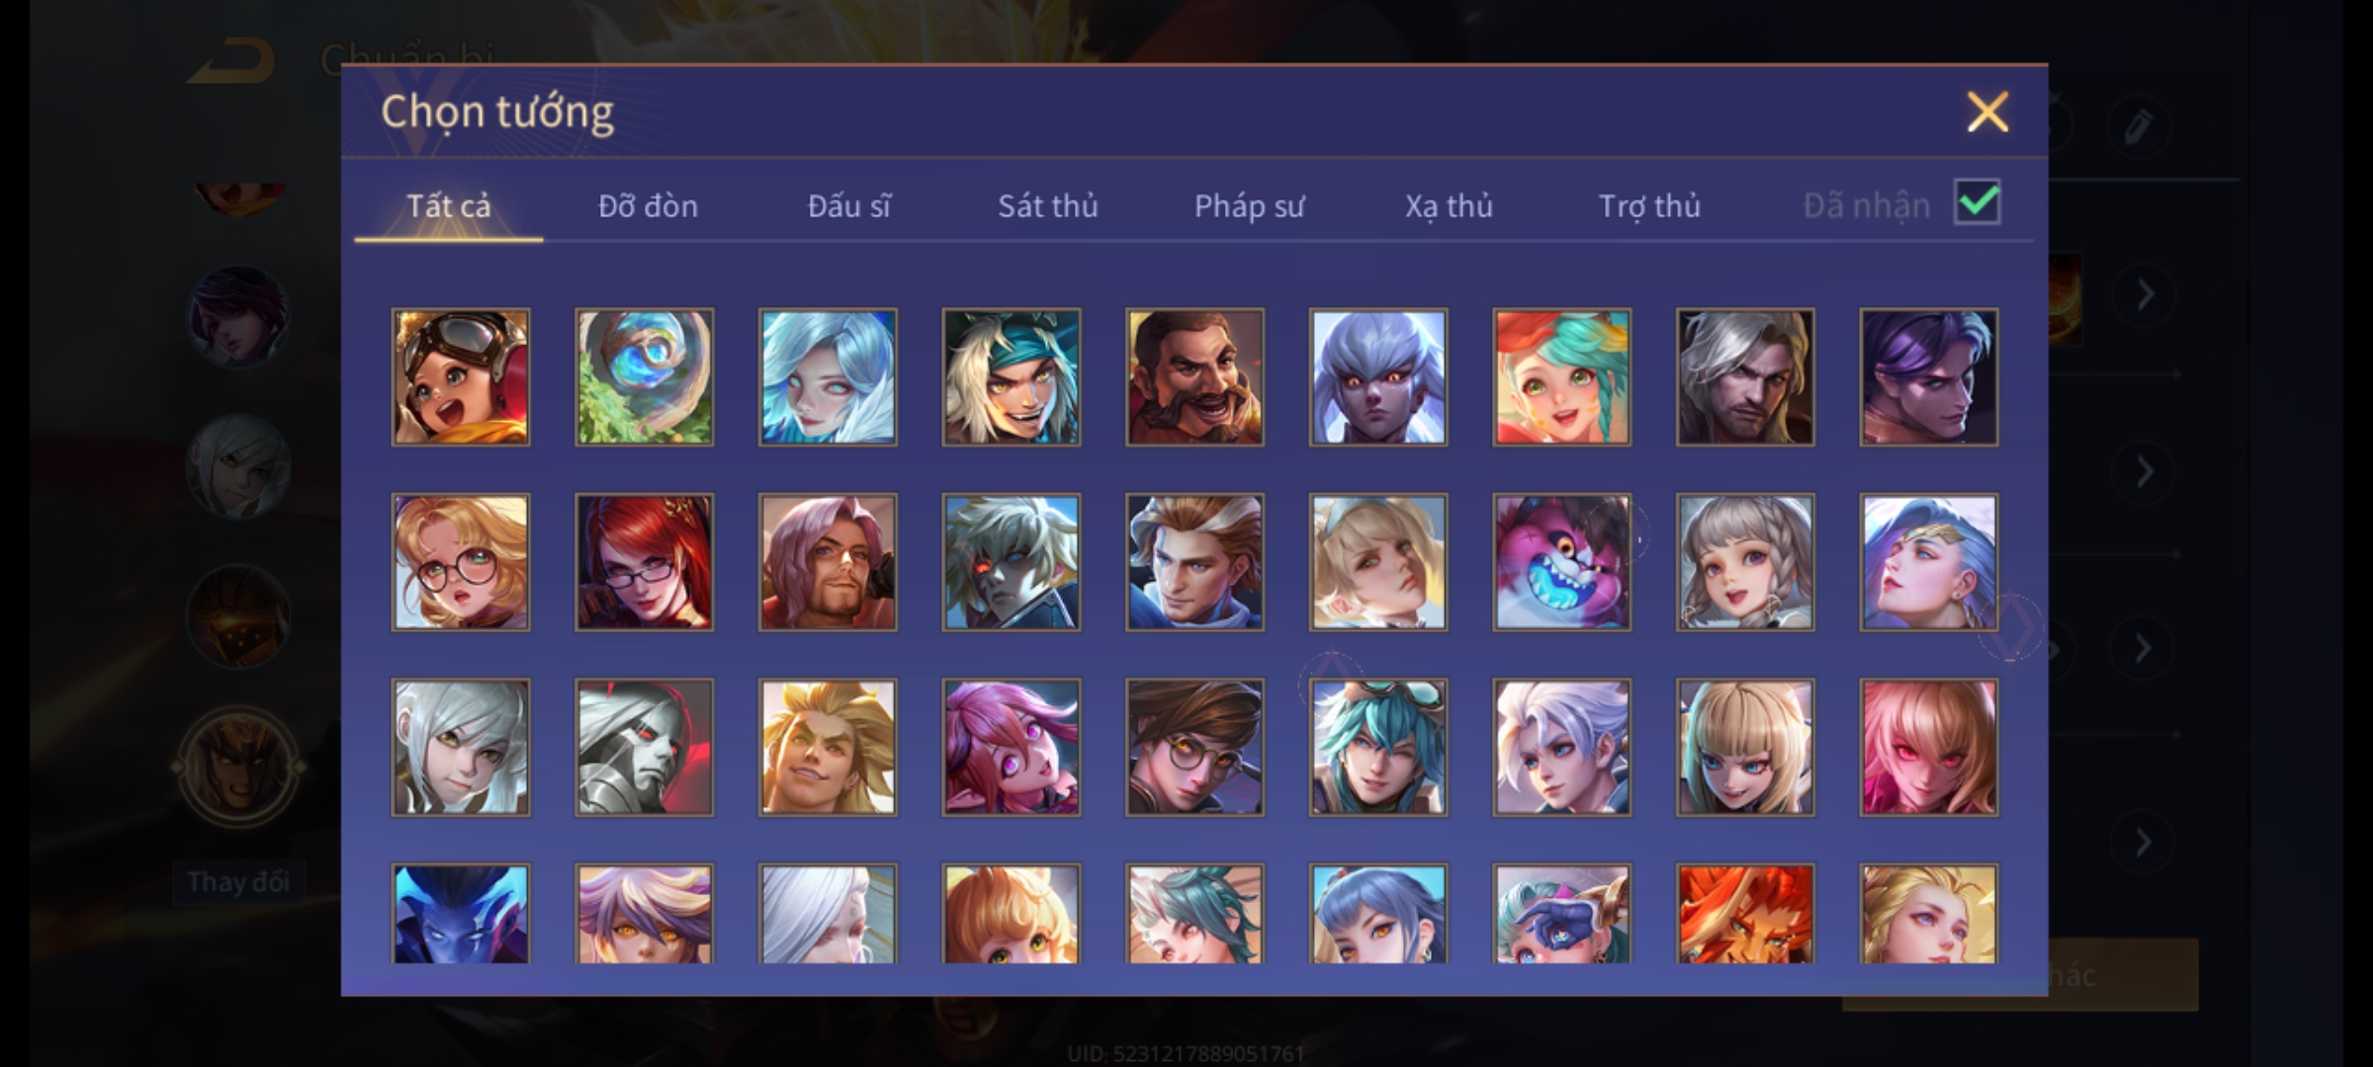Close the Chọn tướng dialog

point(1987,112)
